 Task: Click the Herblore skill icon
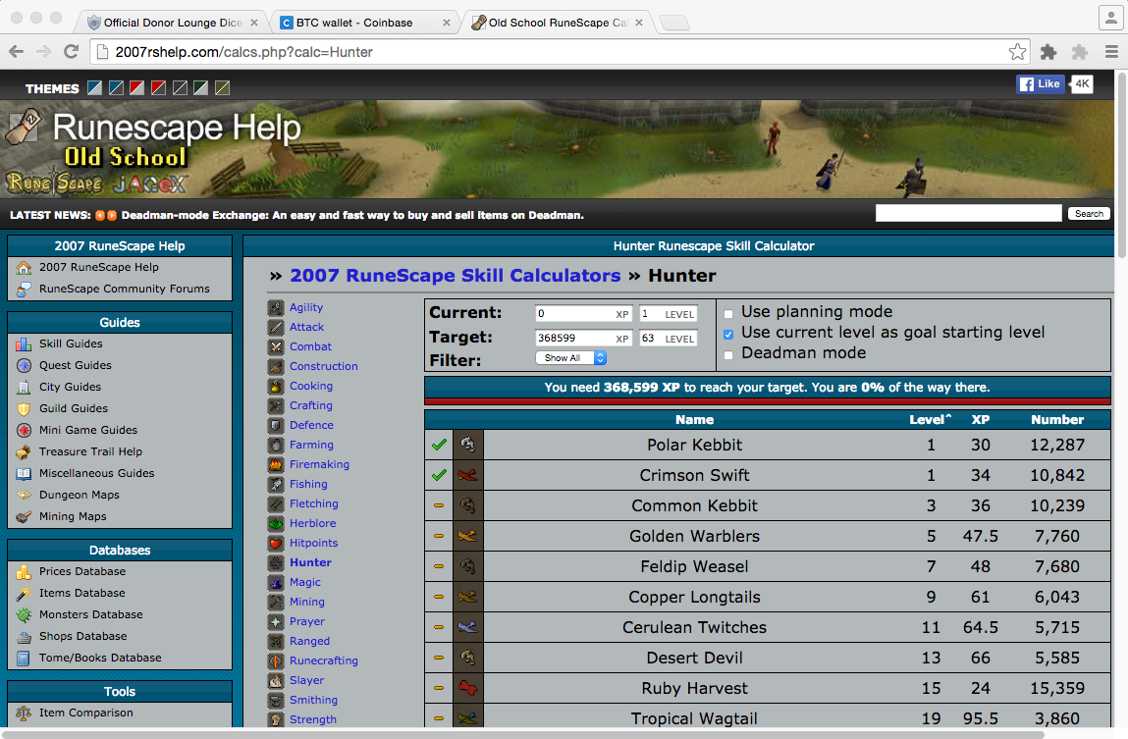pyautogui.click(x=276, y=523)
